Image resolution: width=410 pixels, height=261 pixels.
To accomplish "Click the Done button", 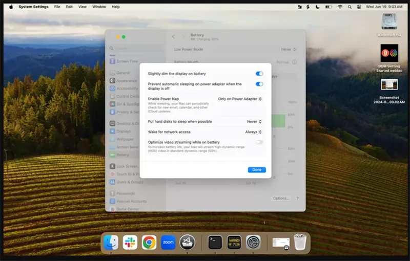I will point(257,170).
